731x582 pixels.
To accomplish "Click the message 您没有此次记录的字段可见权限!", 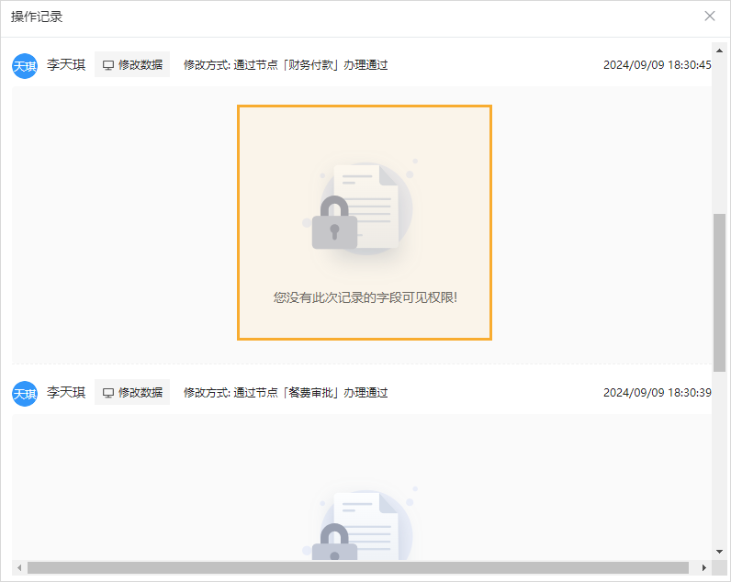I will click(x=365, y=297).
